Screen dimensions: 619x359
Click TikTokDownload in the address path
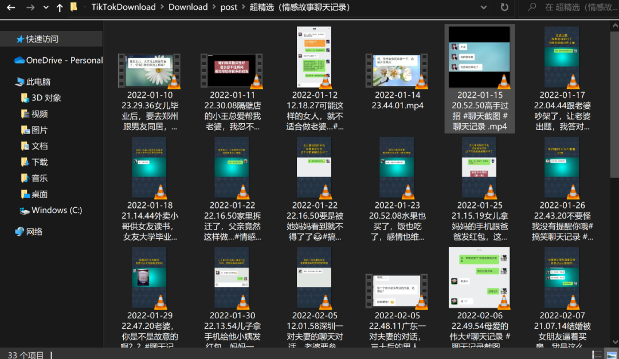click(x=123, y=7)
